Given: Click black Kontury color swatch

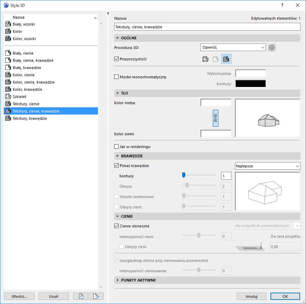Looking at the screenshot, I should (250, 84).
